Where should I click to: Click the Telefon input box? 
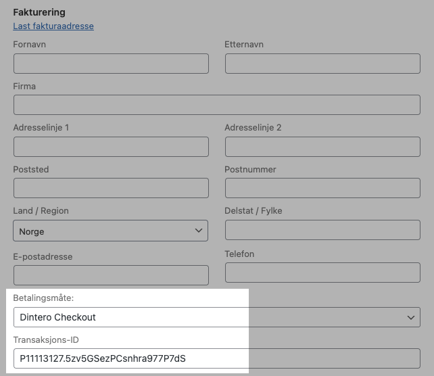(322, 273)
